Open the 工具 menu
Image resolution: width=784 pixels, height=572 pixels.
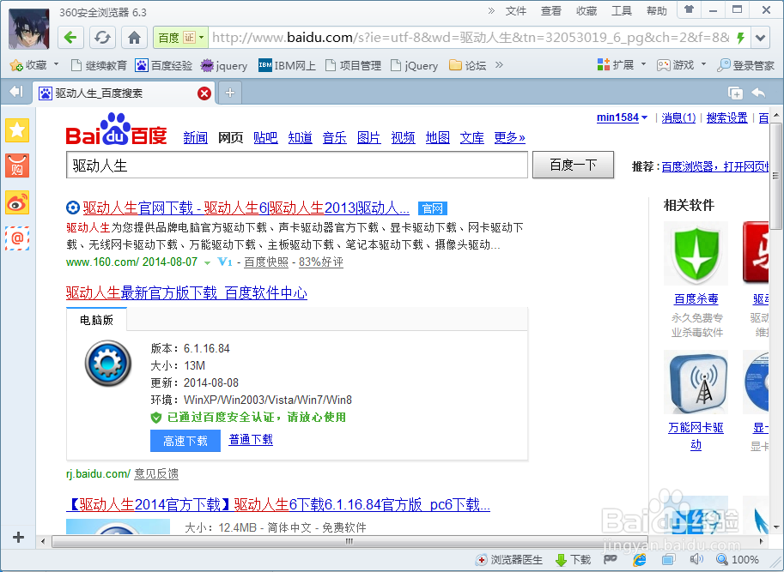[622, 11]
